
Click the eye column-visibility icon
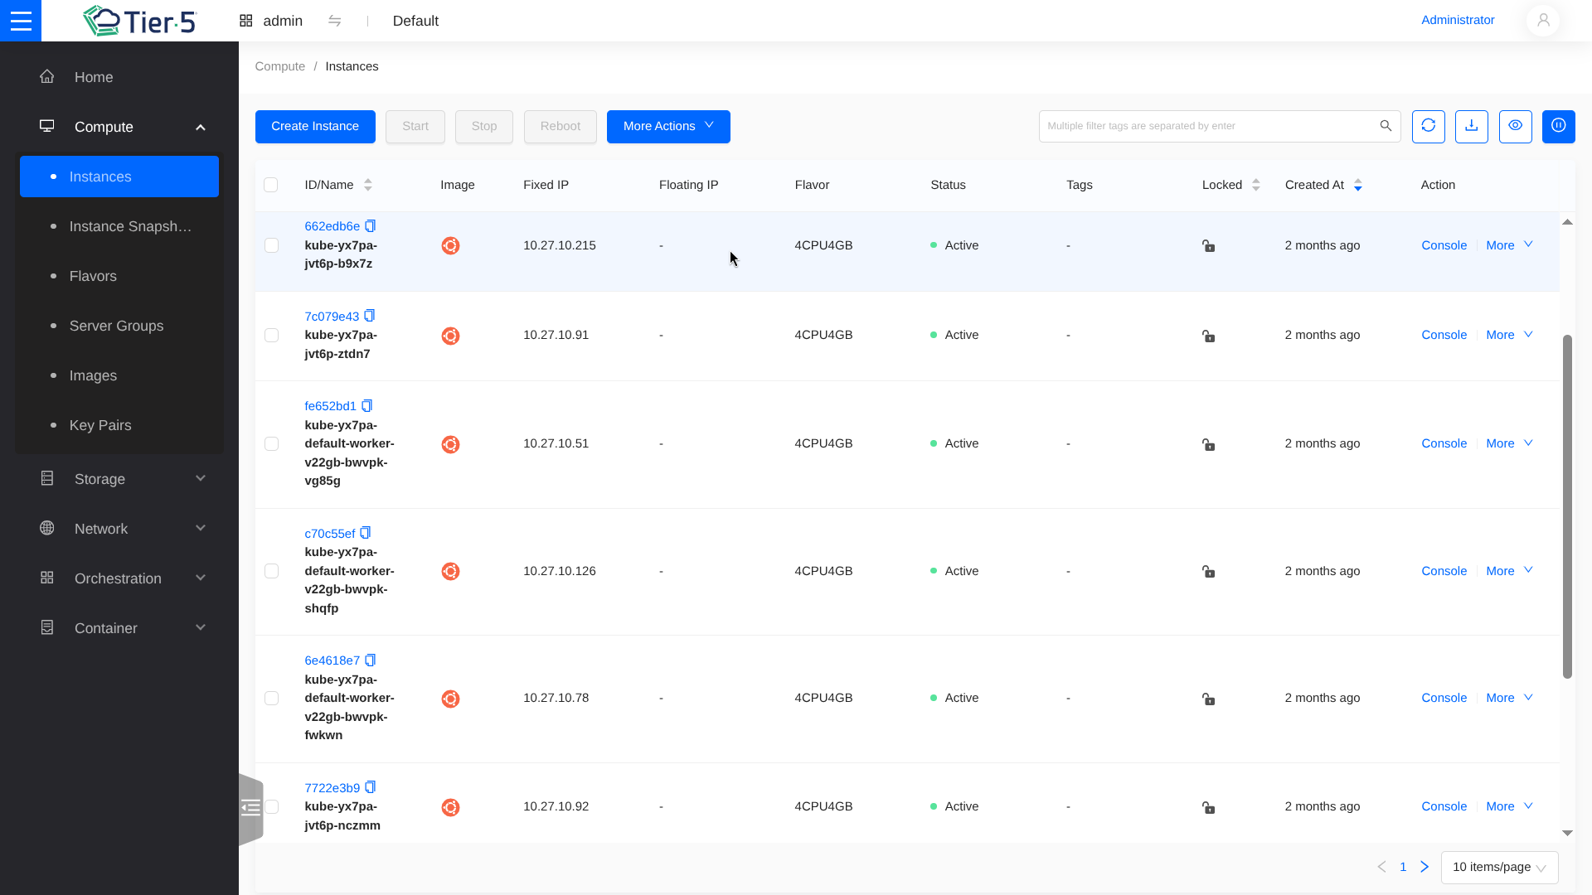pos(1515,126)
